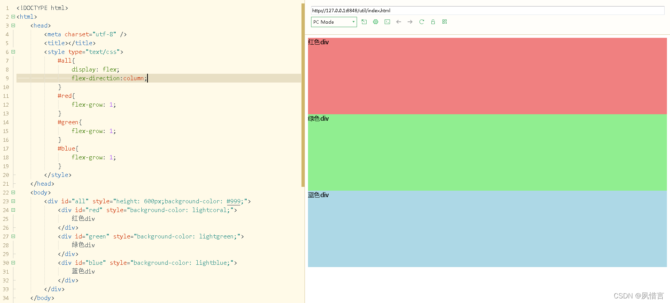670x303 pixels.
Task: Click the '</head>' closing tag
Action: coord(42,184)
